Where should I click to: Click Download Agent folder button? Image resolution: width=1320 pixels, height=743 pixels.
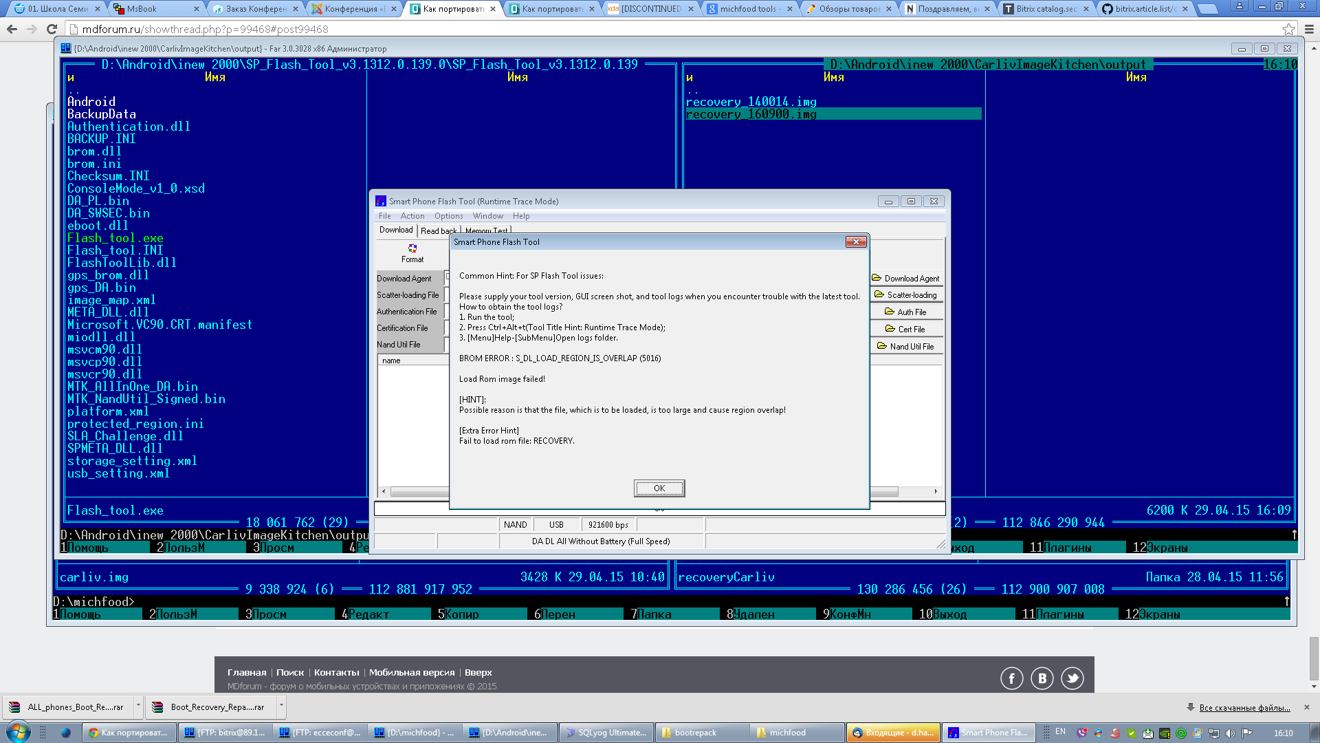point(905,279)
